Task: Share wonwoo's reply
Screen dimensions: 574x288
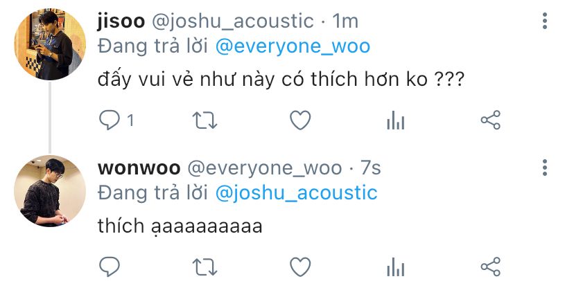Action: coord(491,267)
